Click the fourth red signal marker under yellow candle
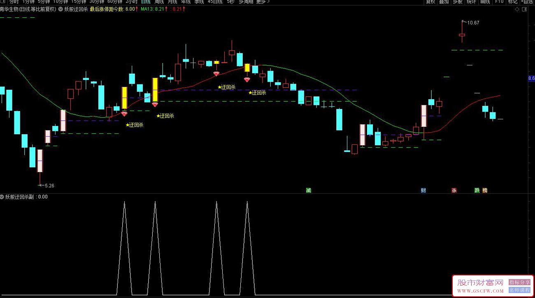Image resolution: width=535 pixels, height=298 pixels. [x=247, y=80]
